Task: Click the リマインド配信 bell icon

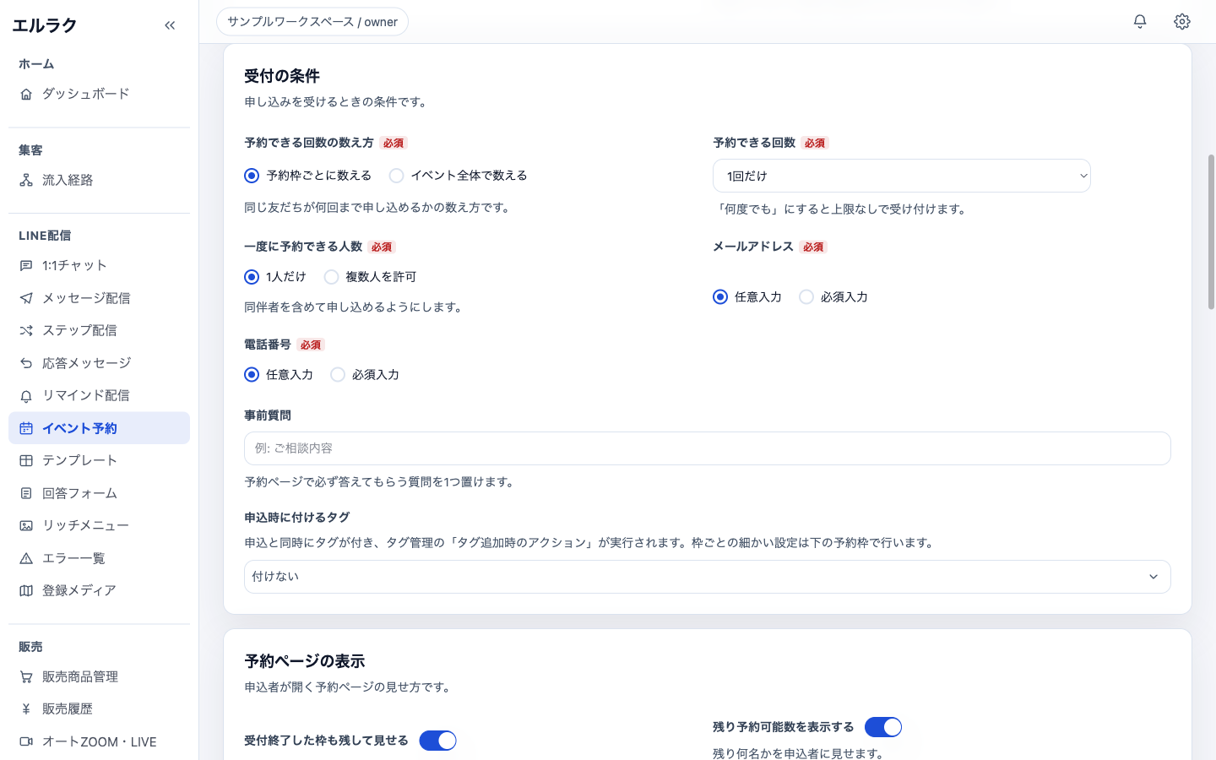Action: click(x=26, y=396)
